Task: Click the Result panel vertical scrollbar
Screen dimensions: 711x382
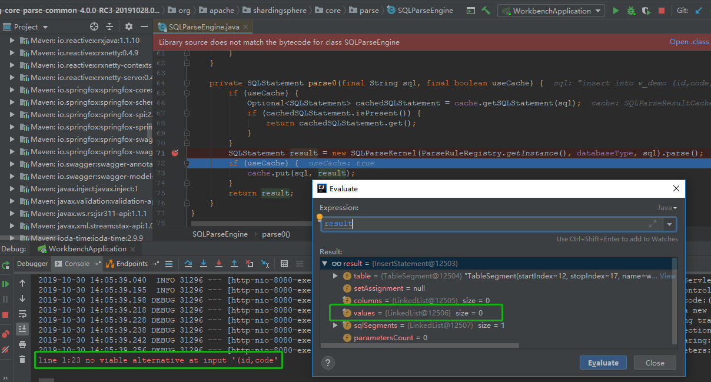Action: 675,300
